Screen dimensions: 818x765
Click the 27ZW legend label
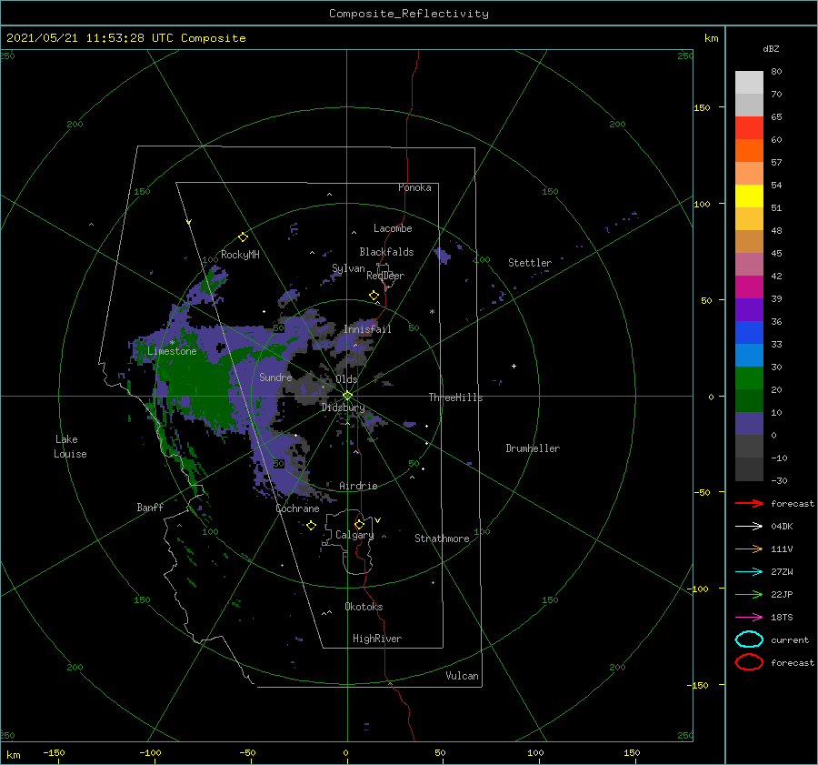click(782, 572)
